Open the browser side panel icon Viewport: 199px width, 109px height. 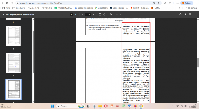click(x=12, y=3)
